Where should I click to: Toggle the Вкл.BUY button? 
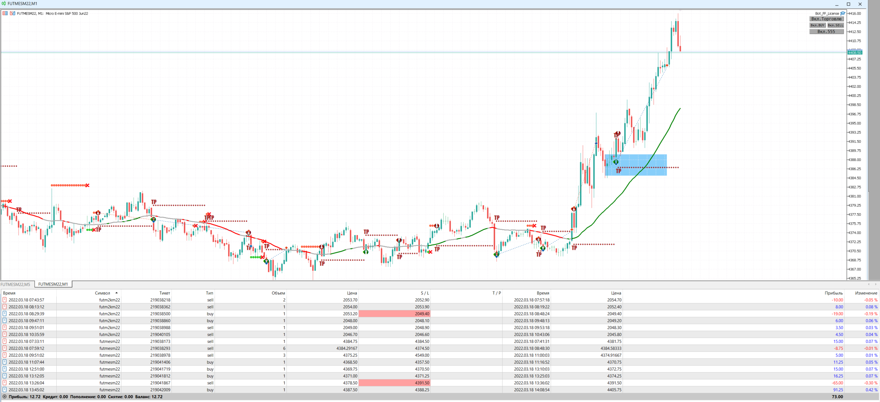(817, 25)
